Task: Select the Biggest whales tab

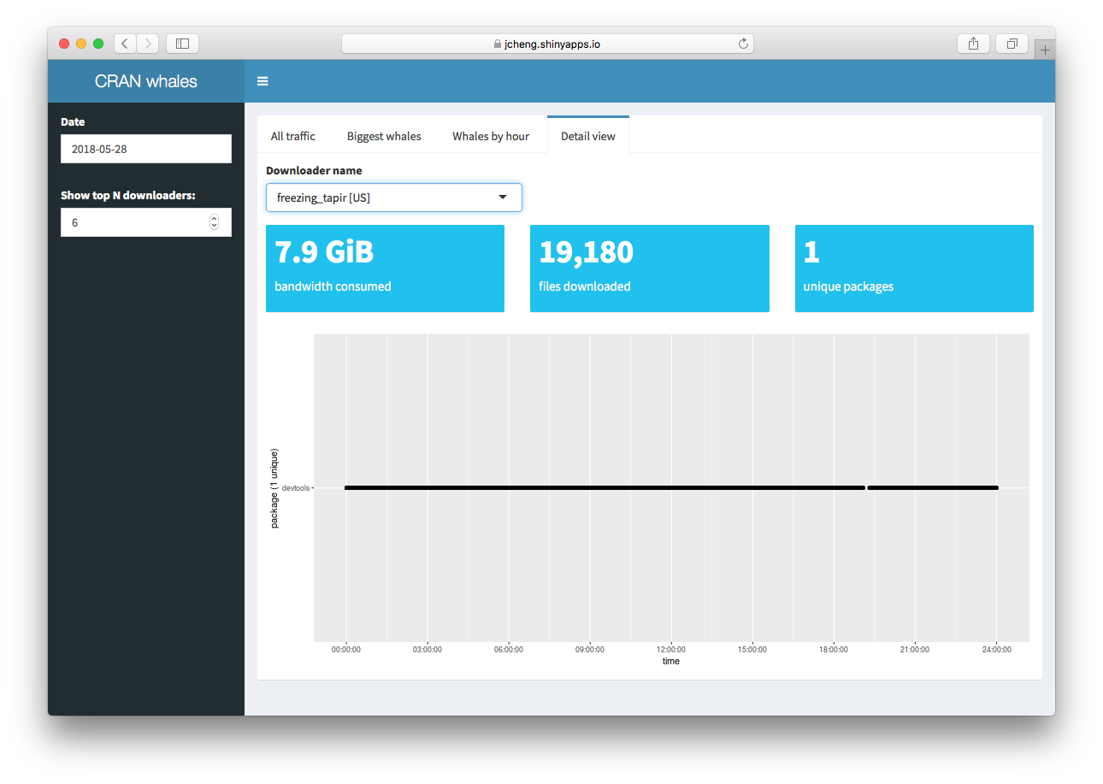Action: click(383, 135)
